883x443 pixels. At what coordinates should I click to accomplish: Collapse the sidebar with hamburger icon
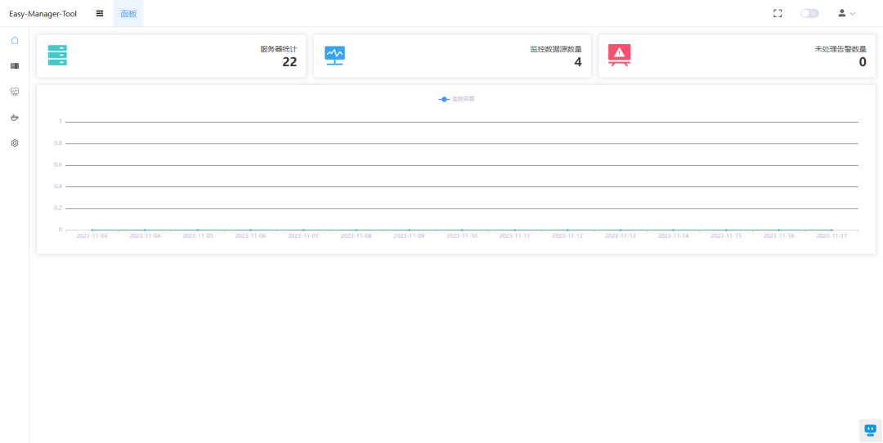(x=100, y=13)
